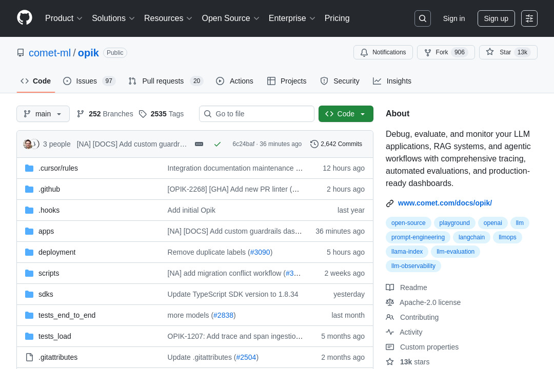Click the Sign up button
Image resolution: width=554 pixels, height=369 pixels.
tap(496, 18)
